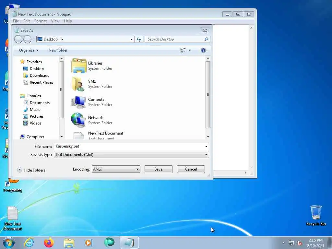Image resolution: width=332 pixels, height=249 pixels.
Task: Select New Text Document desktop icon
Action: 13,218
